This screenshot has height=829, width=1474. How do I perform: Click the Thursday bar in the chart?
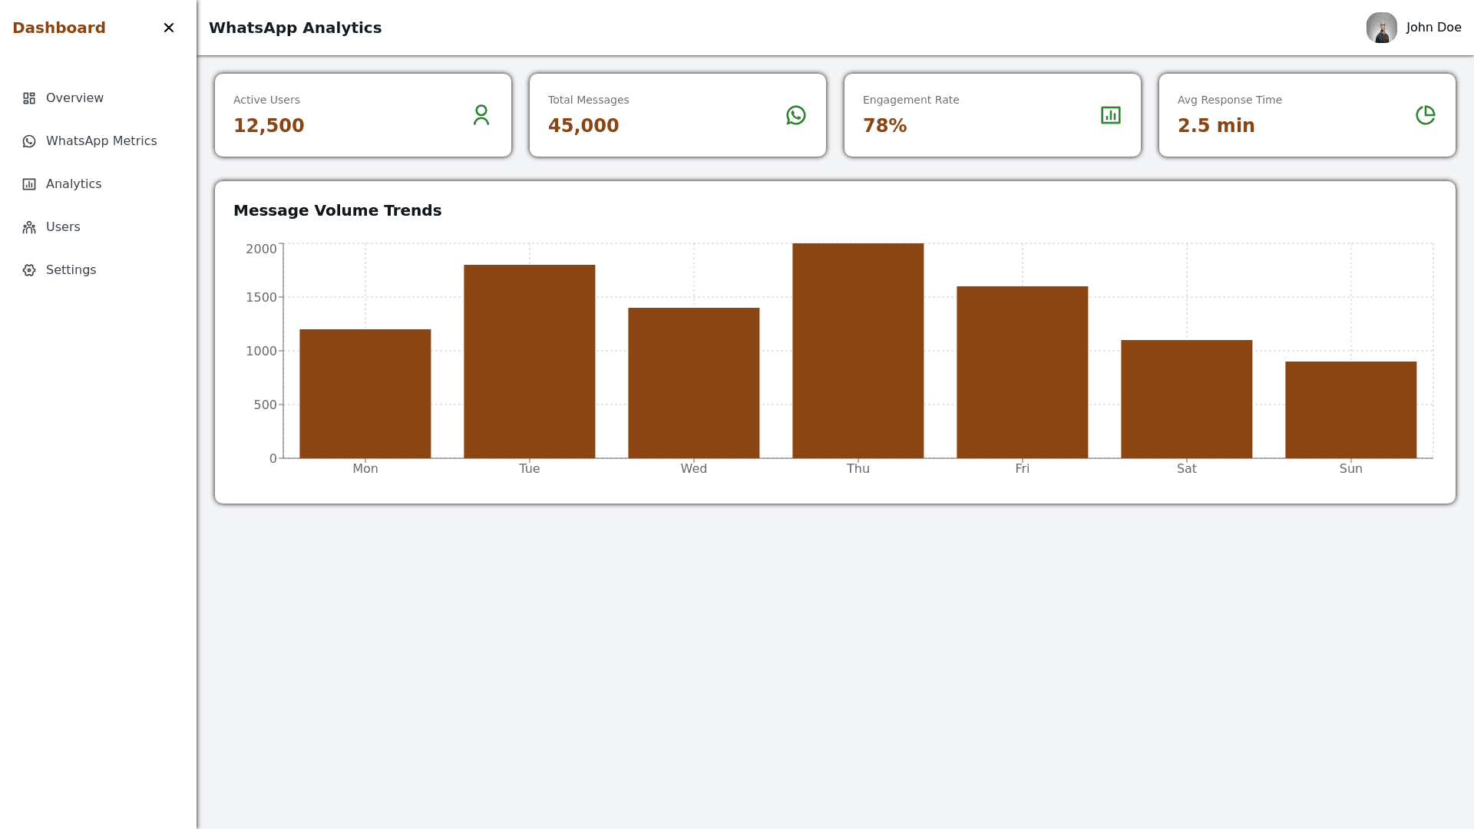coord(858,351)
